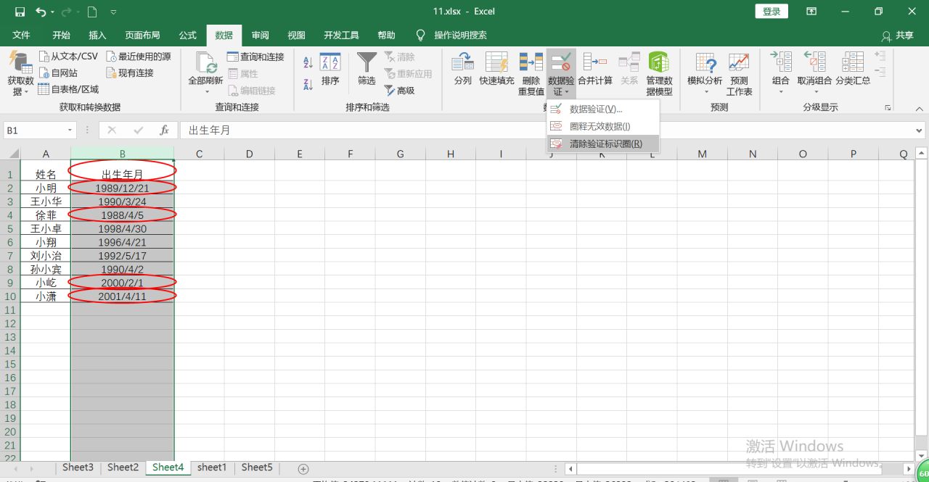Switch to the 开发工具 (Developer) ribbon tab

341,36
